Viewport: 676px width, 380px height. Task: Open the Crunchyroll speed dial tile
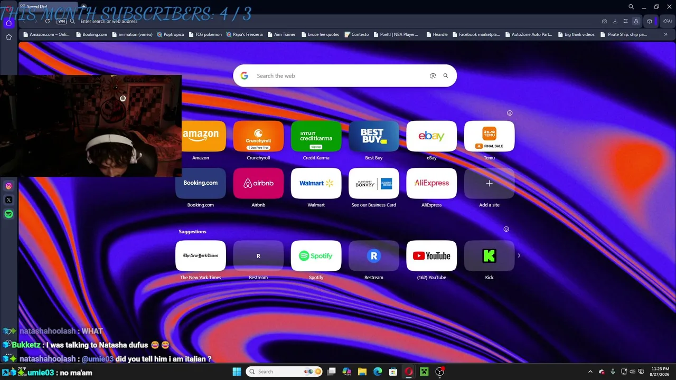(258, 136)
